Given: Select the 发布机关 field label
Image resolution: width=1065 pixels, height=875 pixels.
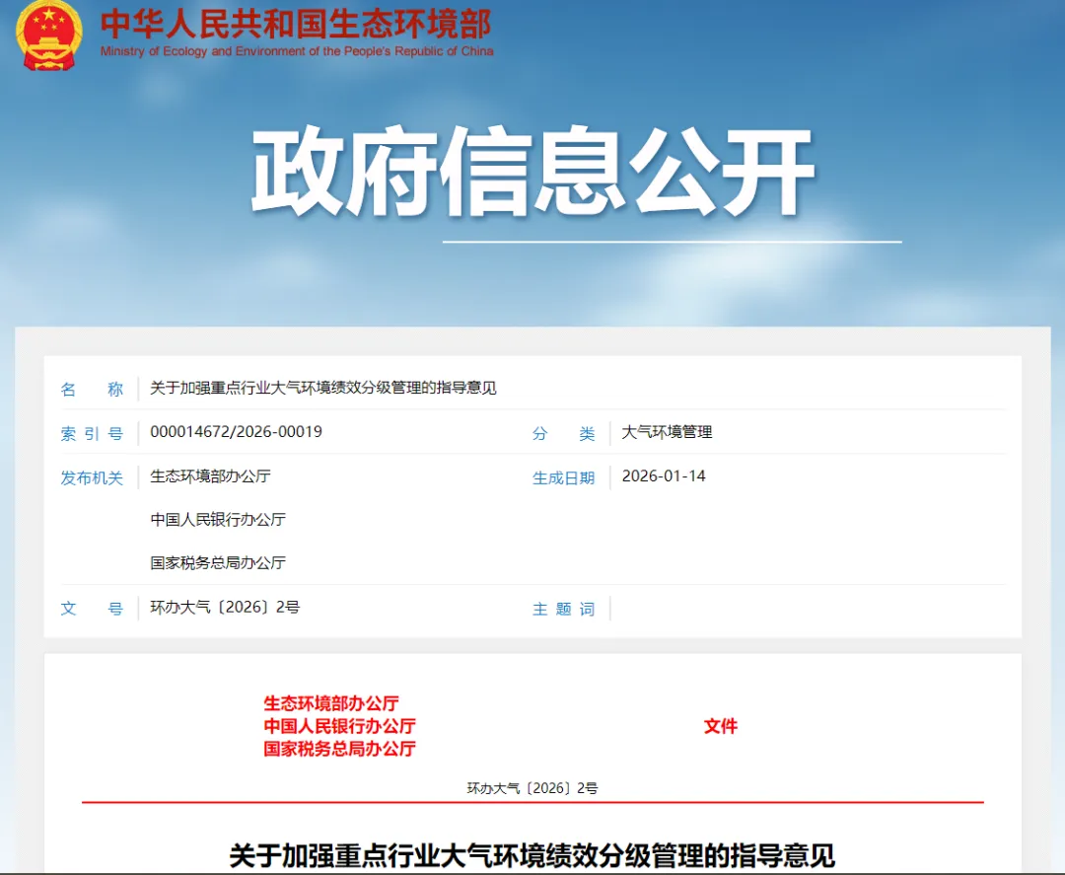Looking at the screenshot, I should point(92,477).
